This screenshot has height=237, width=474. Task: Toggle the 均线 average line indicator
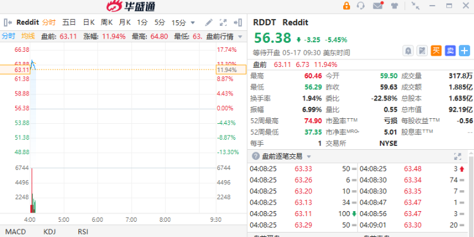[x=28, y=37]
